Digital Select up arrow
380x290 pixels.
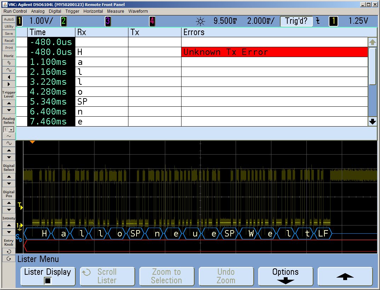pyautogui.click(x=9, y=177)
